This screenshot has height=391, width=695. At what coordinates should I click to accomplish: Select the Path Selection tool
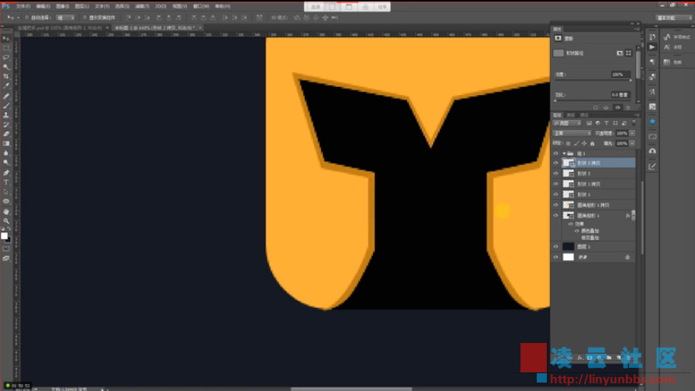point(6,191)
